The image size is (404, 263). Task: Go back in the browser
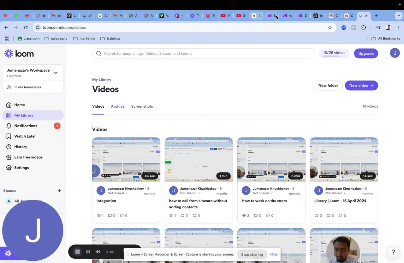coord(6,27)
